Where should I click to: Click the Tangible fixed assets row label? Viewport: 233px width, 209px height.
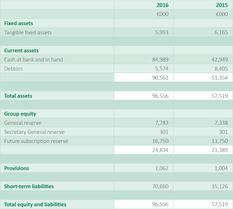pyautogui.click(x=28, y=32)
